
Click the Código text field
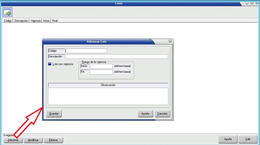pos(86,51)
